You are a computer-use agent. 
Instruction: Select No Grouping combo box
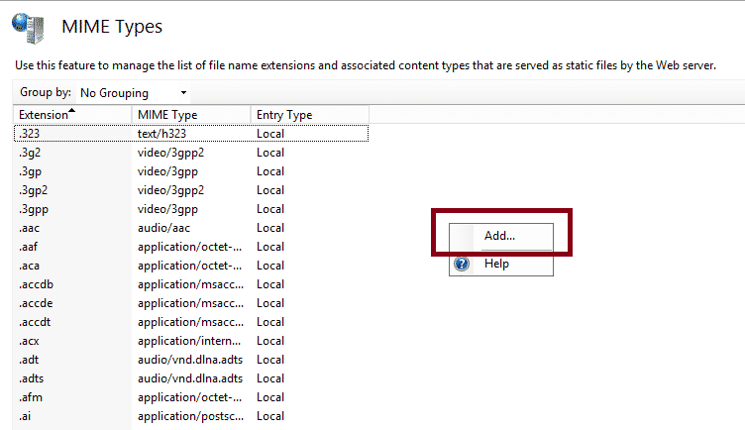133,93
